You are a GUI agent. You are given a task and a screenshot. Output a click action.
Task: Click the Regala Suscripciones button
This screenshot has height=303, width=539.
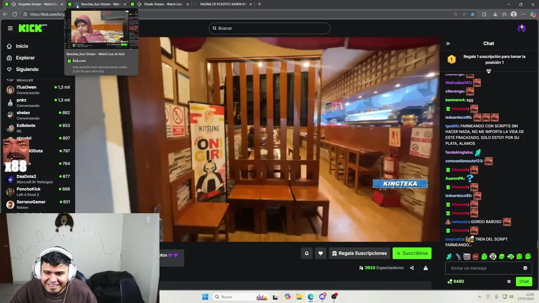pos(359,253)
